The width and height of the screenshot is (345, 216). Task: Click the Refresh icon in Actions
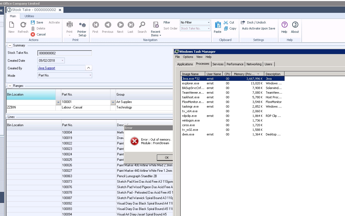23,25
